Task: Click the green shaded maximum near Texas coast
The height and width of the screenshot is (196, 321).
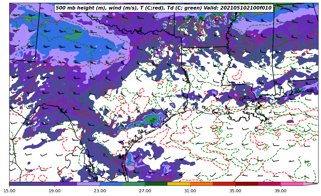Action: tap(151, 119)
